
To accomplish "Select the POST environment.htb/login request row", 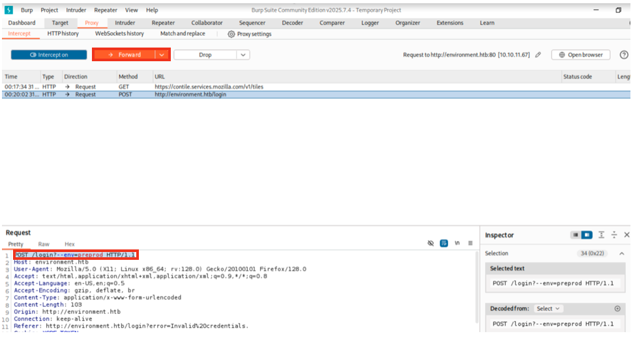I will 316,94.
